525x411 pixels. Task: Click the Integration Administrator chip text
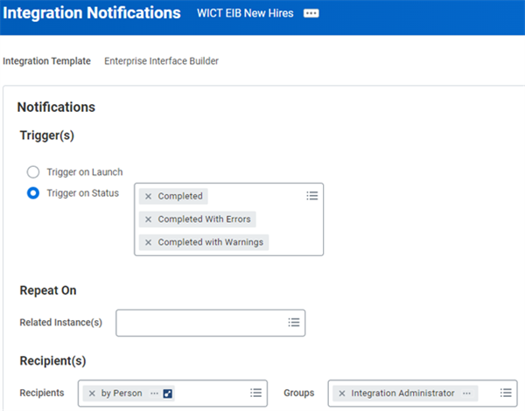(x=402, y=394)
